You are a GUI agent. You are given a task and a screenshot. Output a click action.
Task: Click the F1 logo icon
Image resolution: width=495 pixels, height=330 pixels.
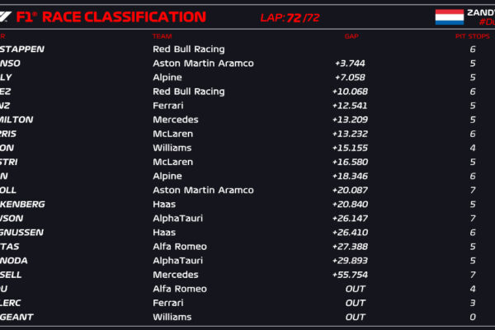6,16
